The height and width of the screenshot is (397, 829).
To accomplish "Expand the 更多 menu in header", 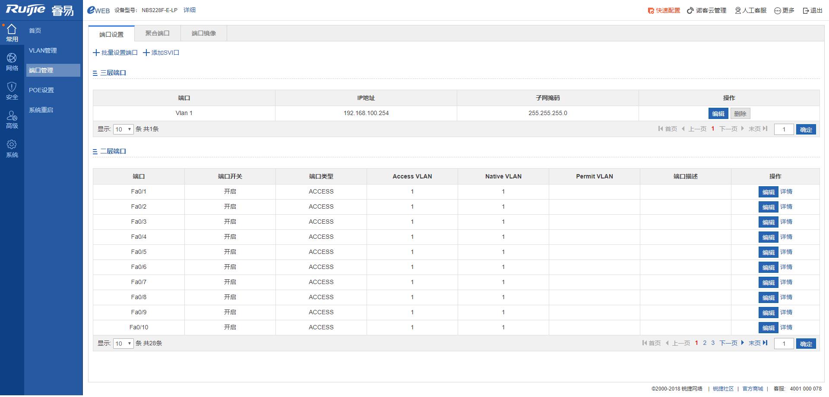I will coord(784,10).
